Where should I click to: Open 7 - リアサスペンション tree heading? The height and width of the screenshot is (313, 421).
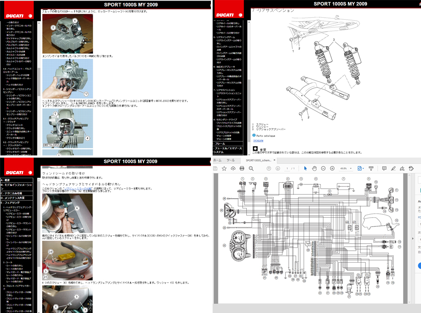coord(224,90)
